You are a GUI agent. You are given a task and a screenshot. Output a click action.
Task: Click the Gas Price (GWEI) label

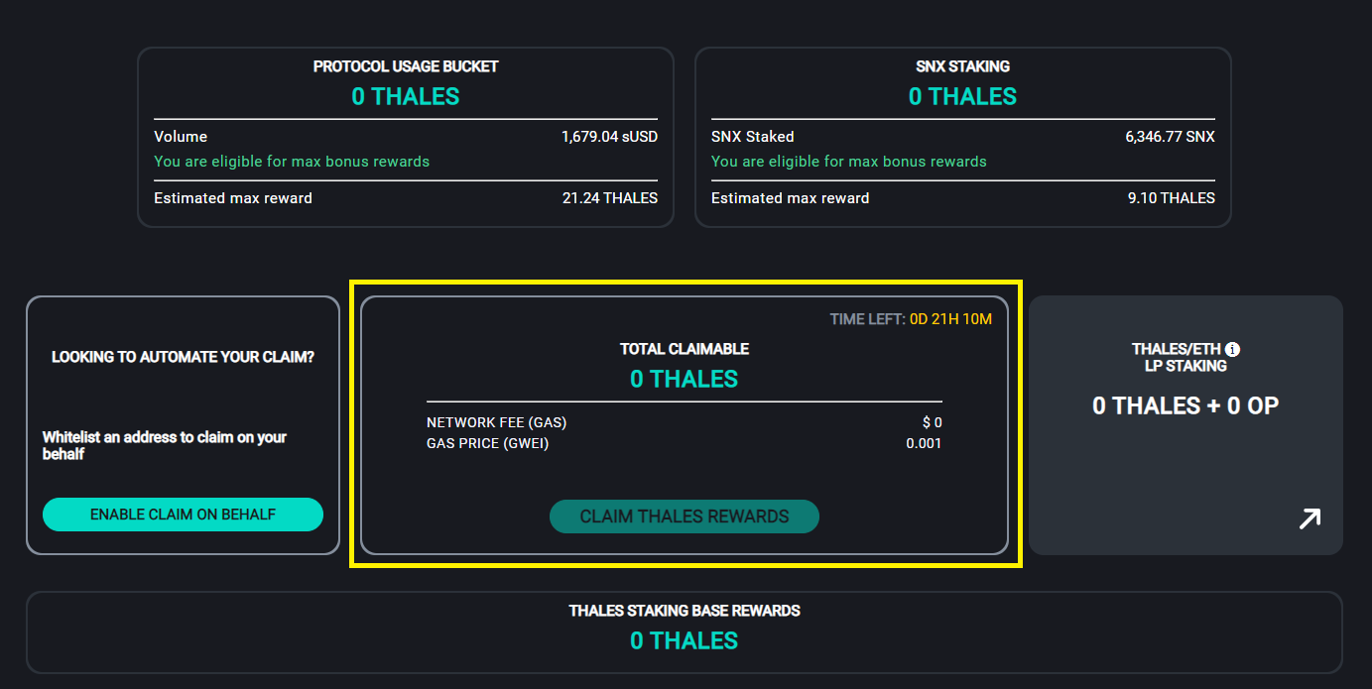[487, 443]
